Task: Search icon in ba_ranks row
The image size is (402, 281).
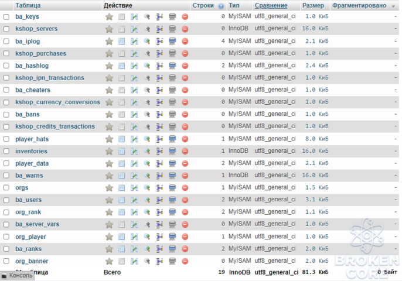Action: [147, 249]
